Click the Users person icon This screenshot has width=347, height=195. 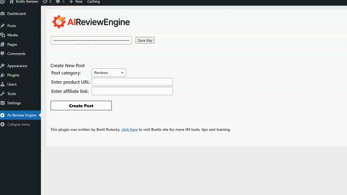2,84
